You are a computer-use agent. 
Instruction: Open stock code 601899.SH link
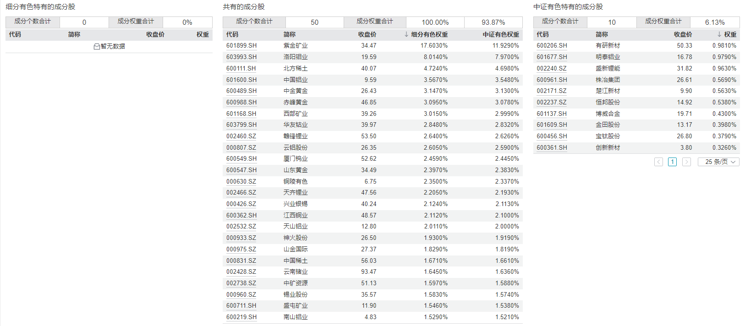[x=241, y=46]
